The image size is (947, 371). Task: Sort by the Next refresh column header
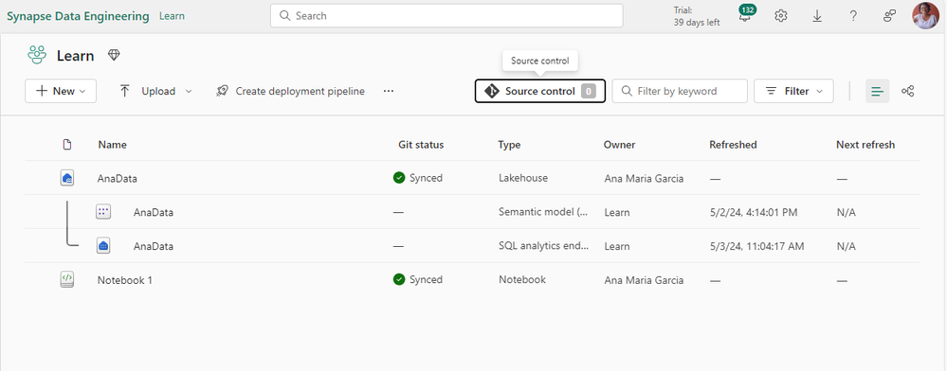(x=865, y=145)
